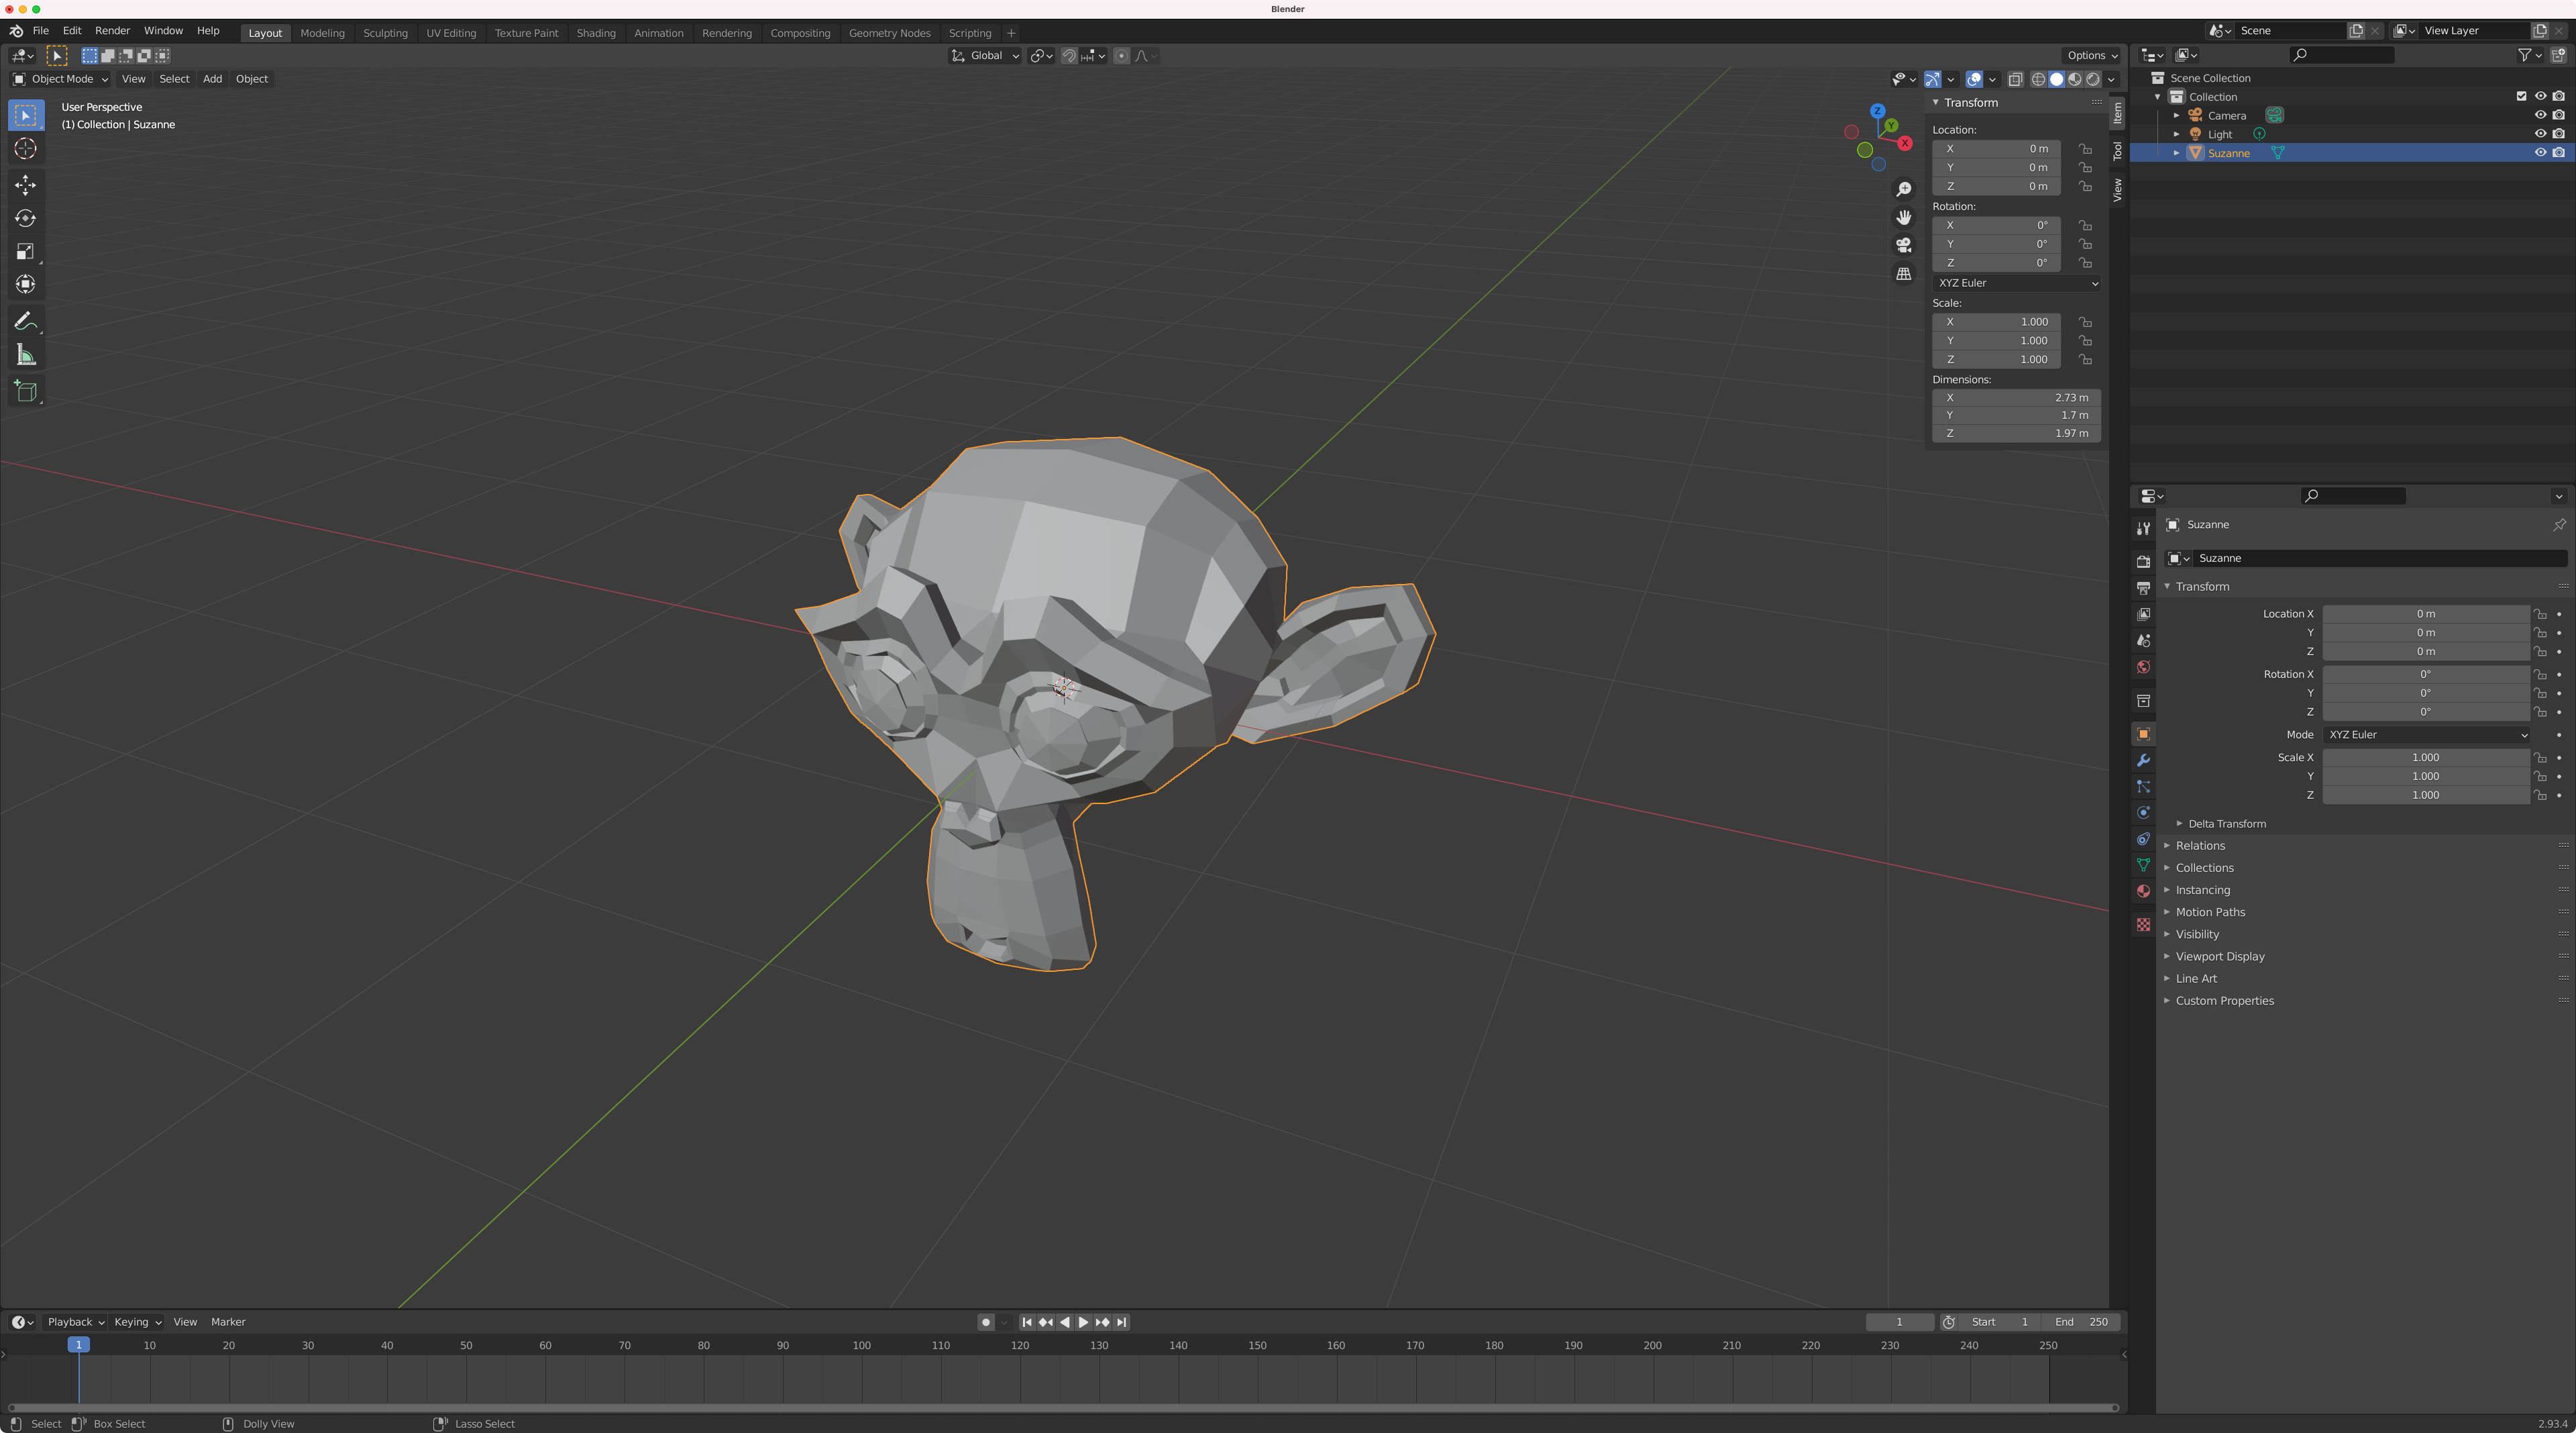Activate the Measure tool

click(26, 355)
